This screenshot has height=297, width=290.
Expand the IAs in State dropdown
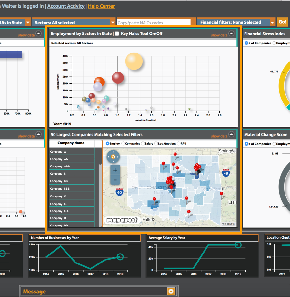tap(28, 22)
